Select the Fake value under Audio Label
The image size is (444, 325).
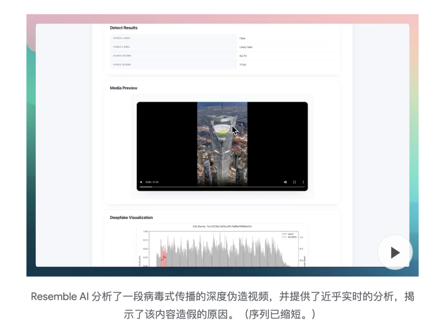point(242,38)
